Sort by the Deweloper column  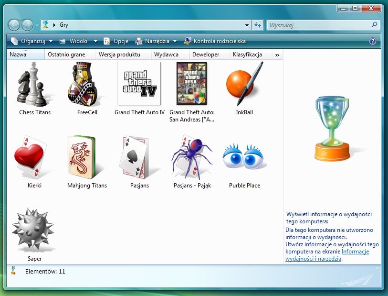210,55
